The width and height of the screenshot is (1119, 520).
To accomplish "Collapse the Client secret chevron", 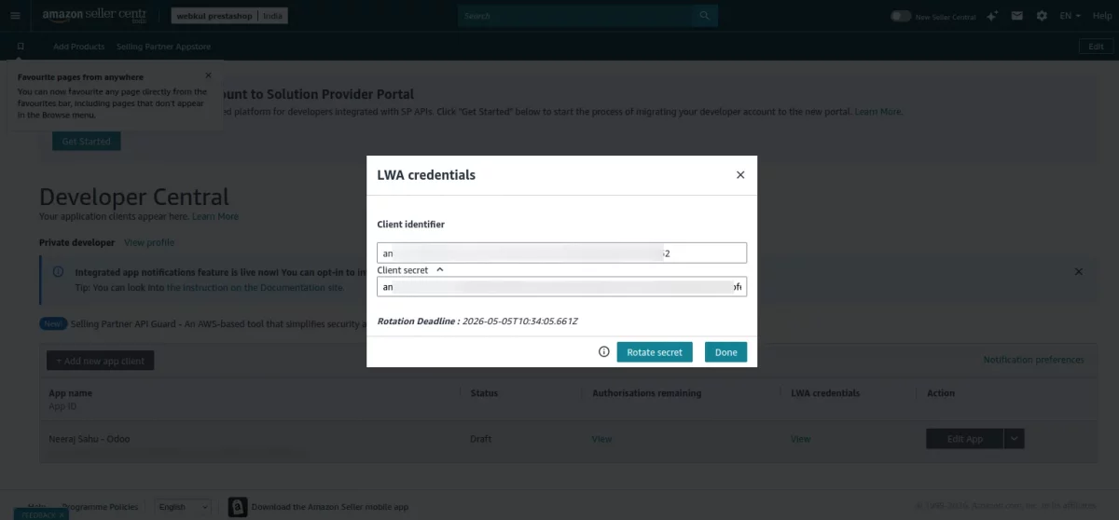I will pyautogui.click(x=440, y=269).
